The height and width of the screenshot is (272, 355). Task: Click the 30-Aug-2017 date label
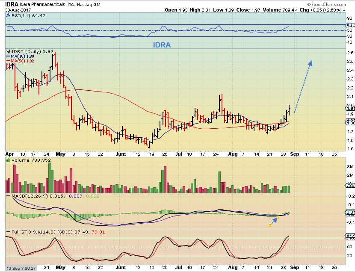click(18, 10)
